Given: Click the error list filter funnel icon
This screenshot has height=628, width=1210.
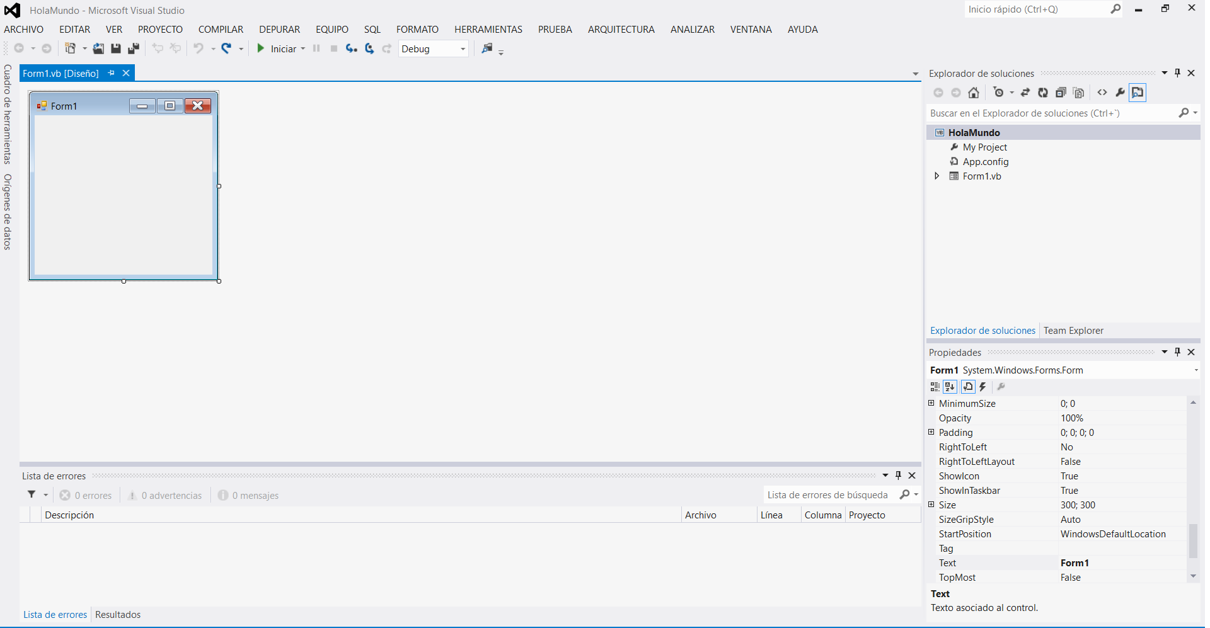Looking at the screenshot, I should click(x=32, y=495).
